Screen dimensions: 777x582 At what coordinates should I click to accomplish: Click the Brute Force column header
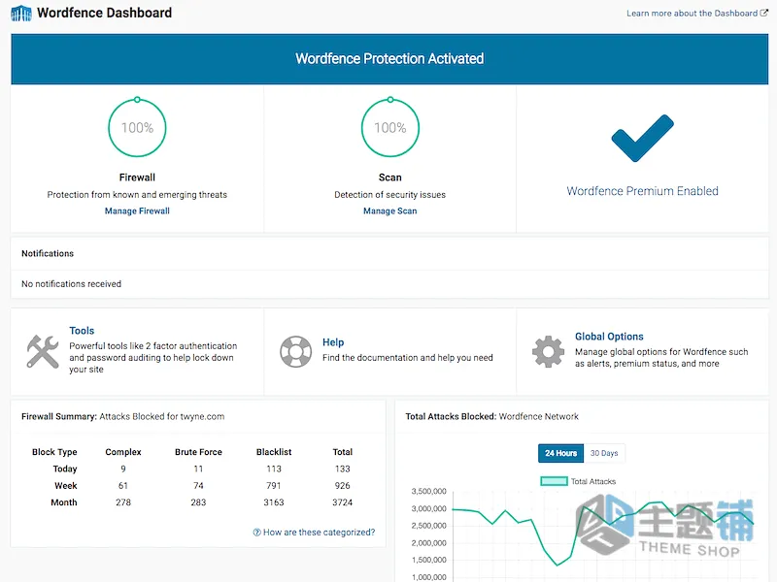[198, 452]
